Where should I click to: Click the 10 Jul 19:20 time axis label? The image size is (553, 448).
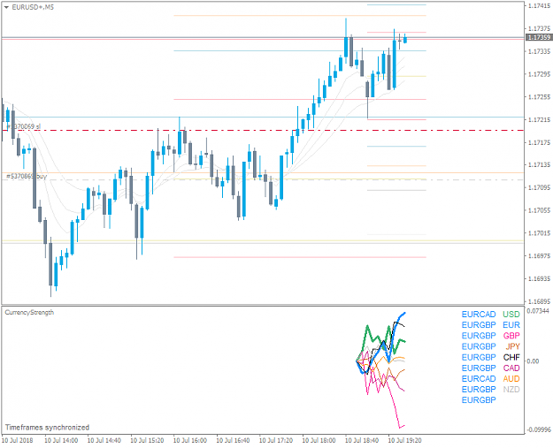(405, 440)
